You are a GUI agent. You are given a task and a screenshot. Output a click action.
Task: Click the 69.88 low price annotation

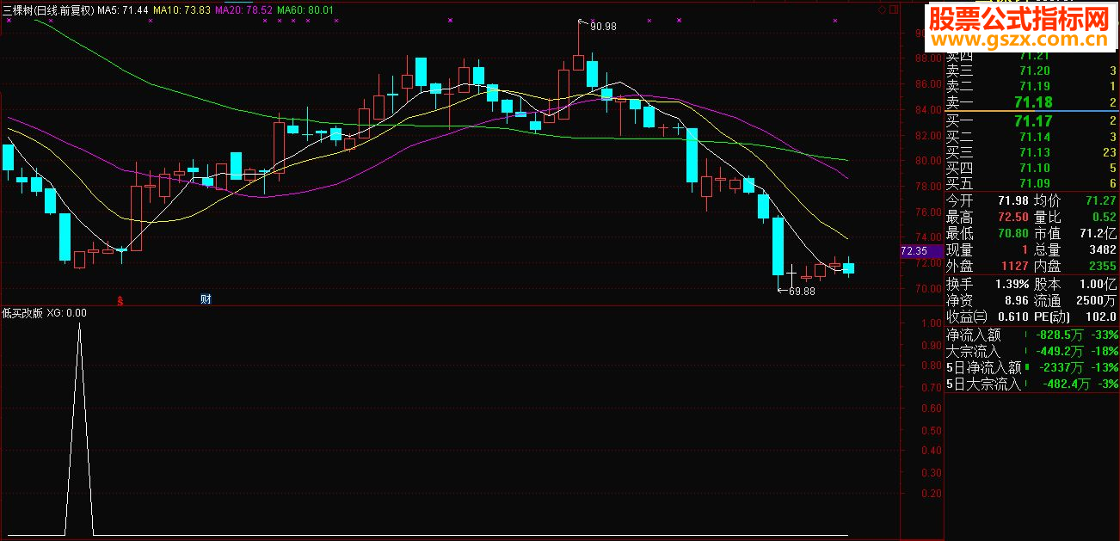802,292
